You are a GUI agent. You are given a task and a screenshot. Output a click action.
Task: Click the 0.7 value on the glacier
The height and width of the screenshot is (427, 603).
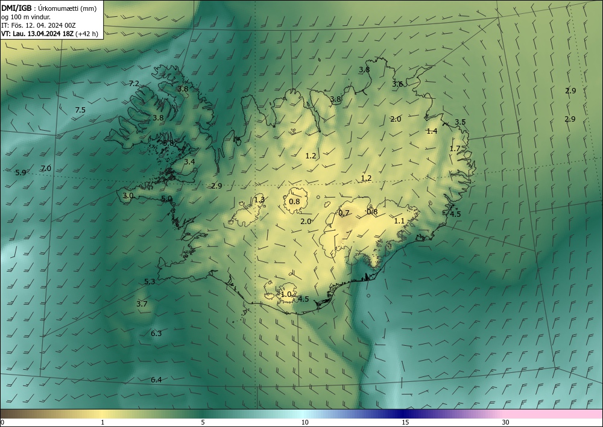click(x=344, y=213)
